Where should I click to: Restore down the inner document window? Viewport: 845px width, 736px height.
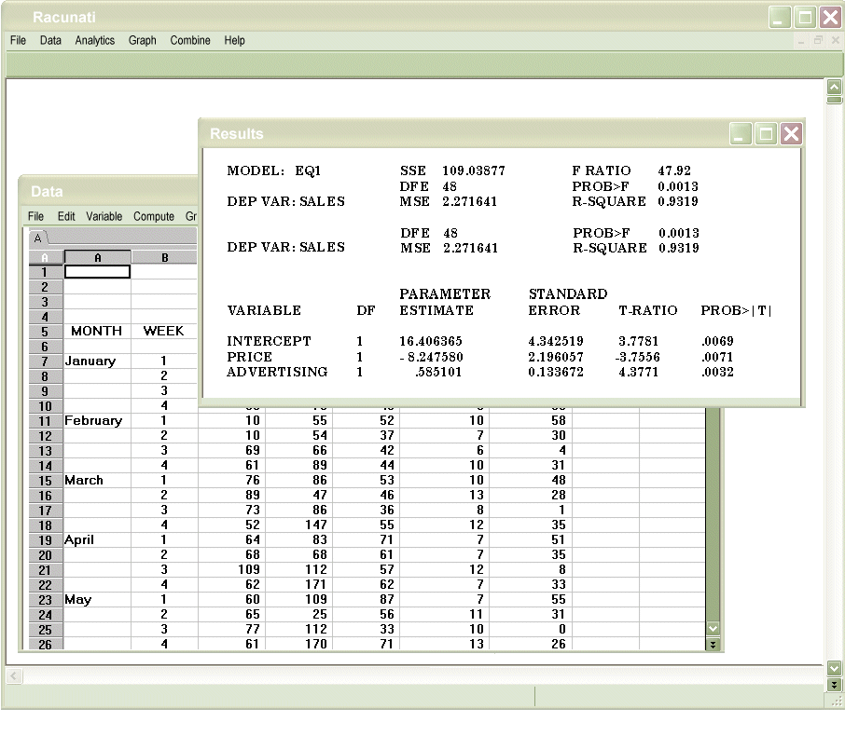coord(818,41)
